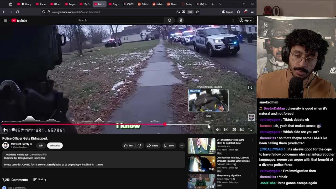Start voice search with microphone icon
The image size is (336, 189).
181,20
